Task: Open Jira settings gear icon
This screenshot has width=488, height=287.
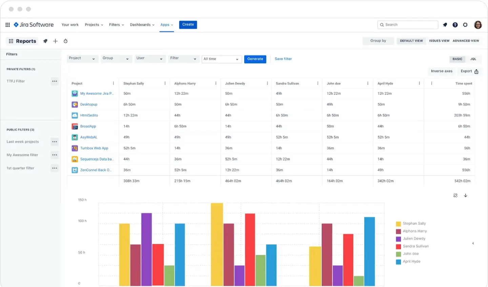Action: tap(465, 25)
